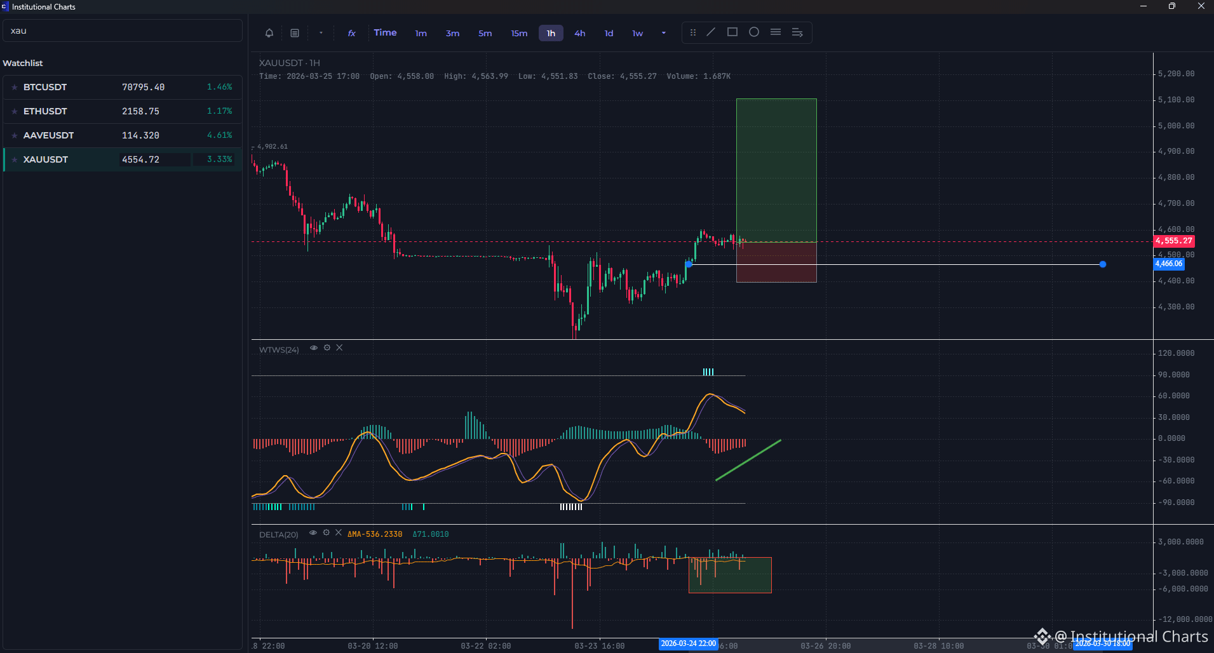Viewport: 1214px width, 653px height.
Task: Select AAVEUSDT in the watchlist
Action: pyautogui.click(x=122, y=135)
